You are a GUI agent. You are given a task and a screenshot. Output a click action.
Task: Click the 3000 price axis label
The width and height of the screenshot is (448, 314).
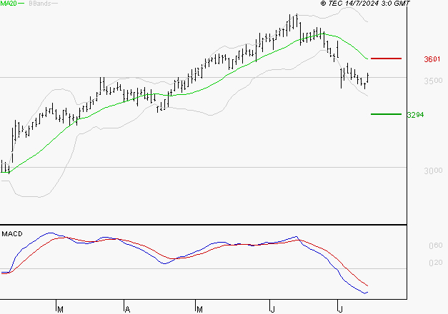[x=433, y=171]
